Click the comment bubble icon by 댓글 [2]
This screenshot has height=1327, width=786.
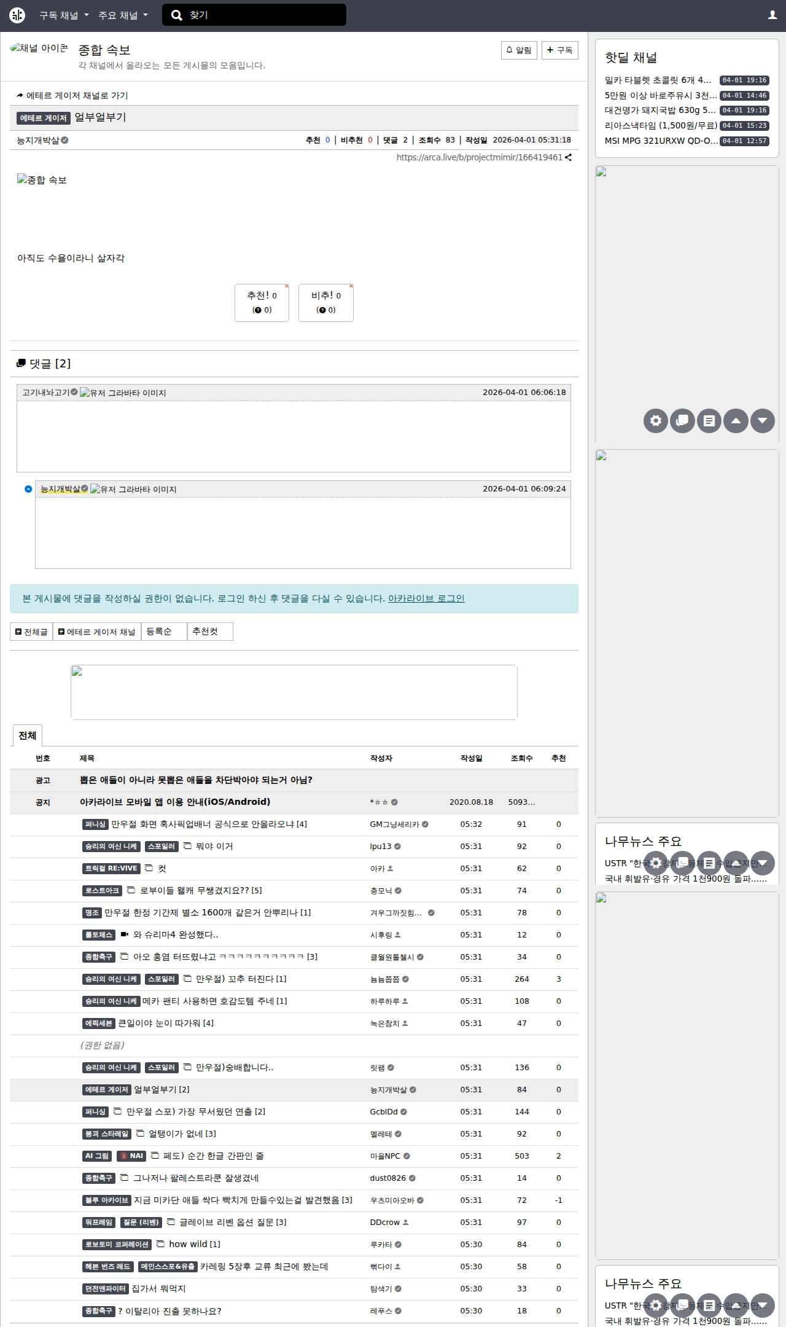point(21,364)
